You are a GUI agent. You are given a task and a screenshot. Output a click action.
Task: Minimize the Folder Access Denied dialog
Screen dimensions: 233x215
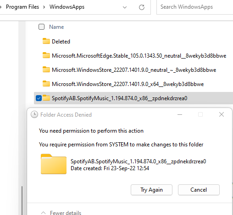180,114
